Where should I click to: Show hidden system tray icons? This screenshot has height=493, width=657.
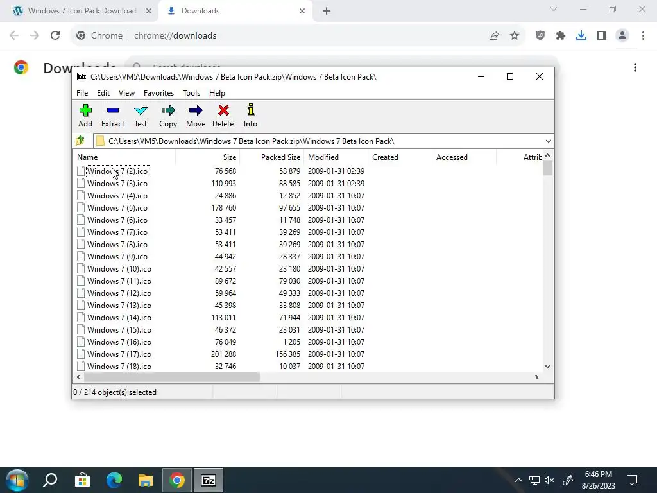pos(518,480)
